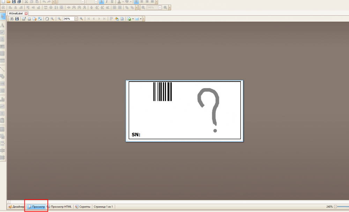Click the binoculars search icon in preview toolbar
The width and height of the screenshot is (349, 212).
click(12, 19)
